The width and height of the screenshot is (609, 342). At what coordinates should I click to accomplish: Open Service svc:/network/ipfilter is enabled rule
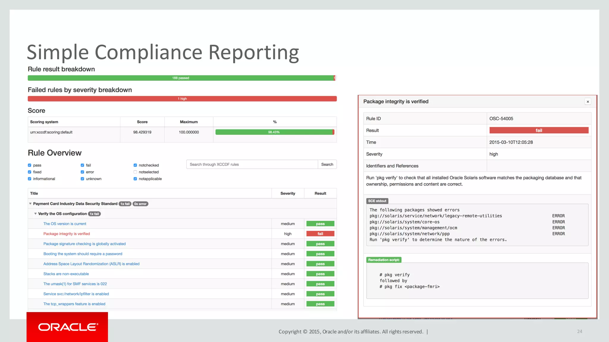[x=76, y=294]
